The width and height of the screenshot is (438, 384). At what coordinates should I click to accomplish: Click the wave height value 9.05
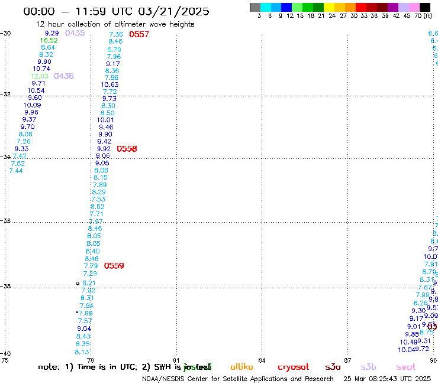102,163
